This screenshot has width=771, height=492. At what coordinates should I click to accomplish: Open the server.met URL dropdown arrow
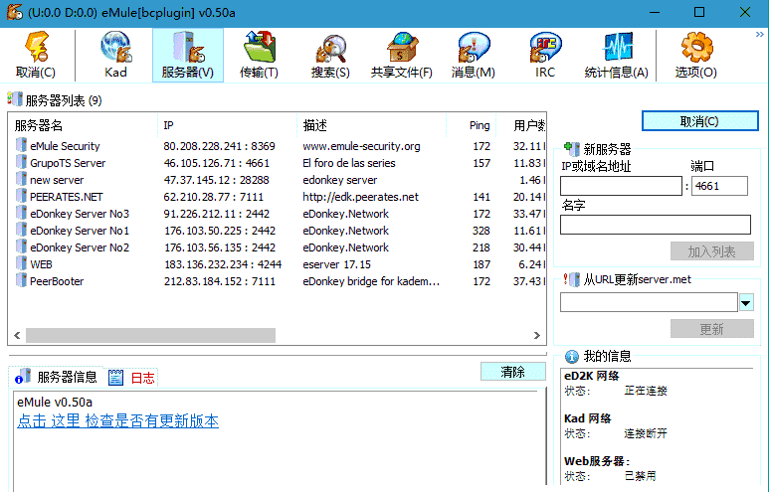tap(746, 302)
